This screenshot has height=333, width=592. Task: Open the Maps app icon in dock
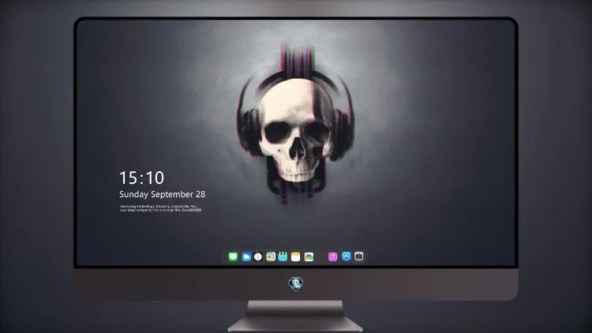coord(271,256)
